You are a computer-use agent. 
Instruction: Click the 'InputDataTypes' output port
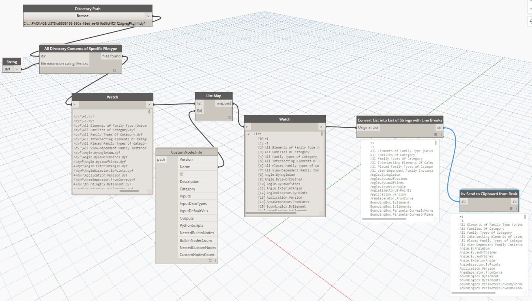point(198,203)
